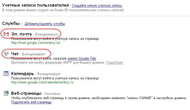Click Подробнее about XMPP federation
Screen dimensions: 190x110
114,62
